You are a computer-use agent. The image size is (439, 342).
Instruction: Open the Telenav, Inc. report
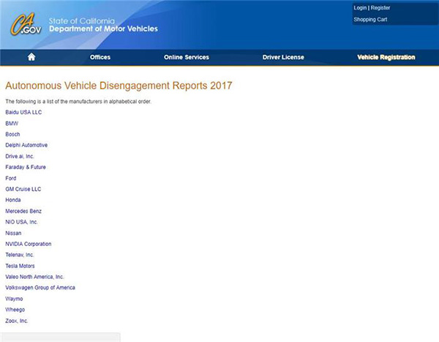coord(20,255)
